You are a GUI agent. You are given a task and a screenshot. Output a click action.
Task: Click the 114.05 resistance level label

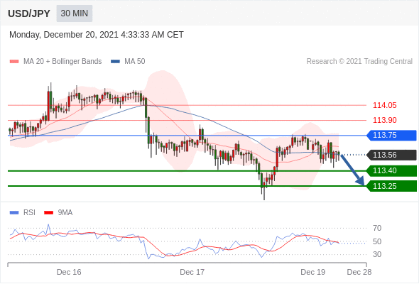click(384, 105)
